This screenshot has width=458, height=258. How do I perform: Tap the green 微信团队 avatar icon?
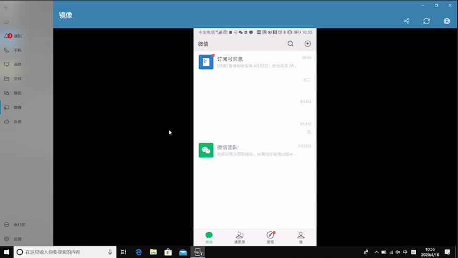tap(206, 150)
